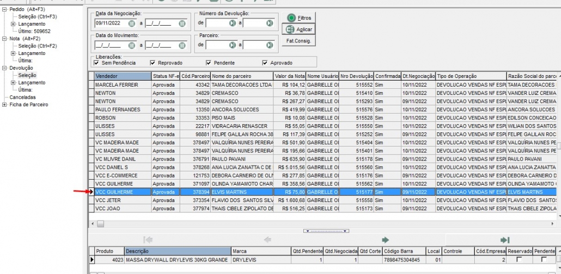Click the Fat.Consig. button

point(298,41)
